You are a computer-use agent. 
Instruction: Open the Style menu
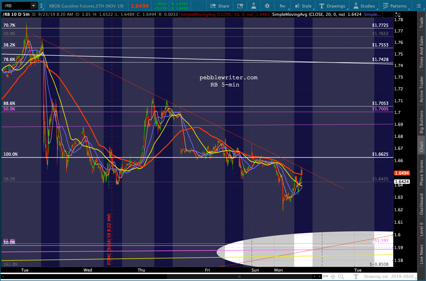tap(304, 6)
